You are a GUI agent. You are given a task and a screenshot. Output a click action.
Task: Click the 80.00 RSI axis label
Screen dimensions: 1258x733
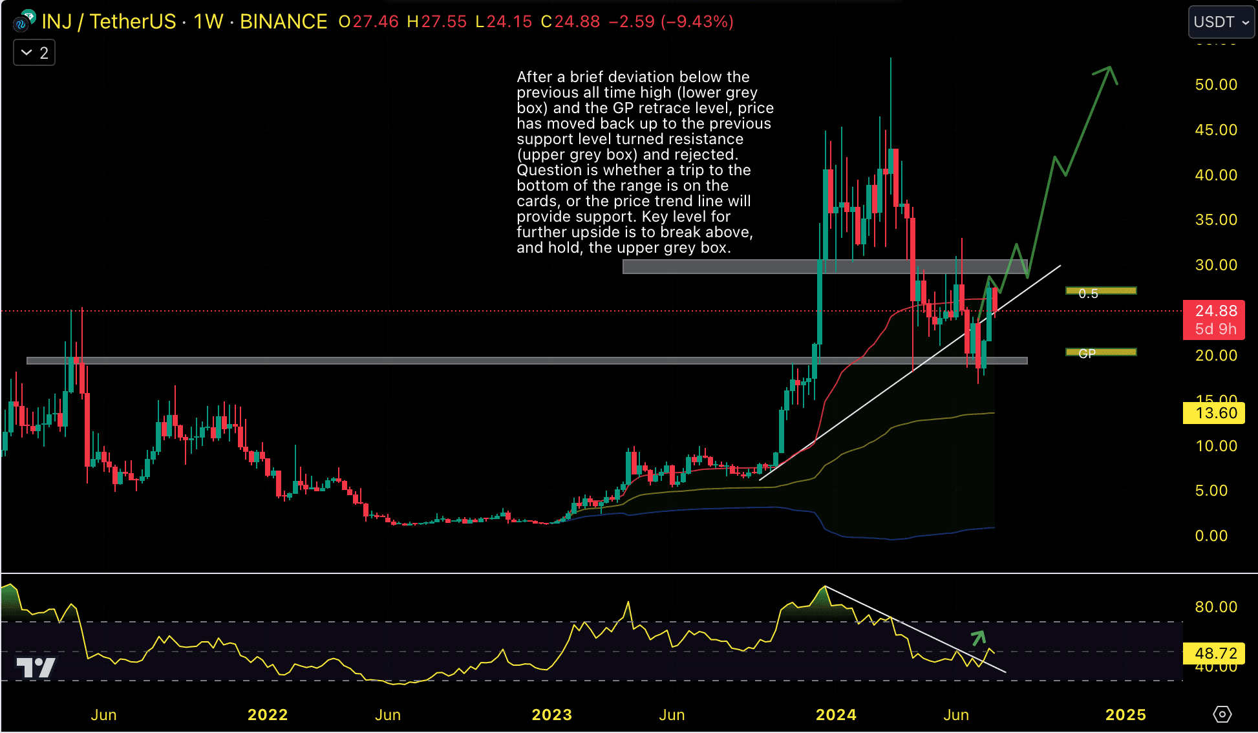(1216, 607)
